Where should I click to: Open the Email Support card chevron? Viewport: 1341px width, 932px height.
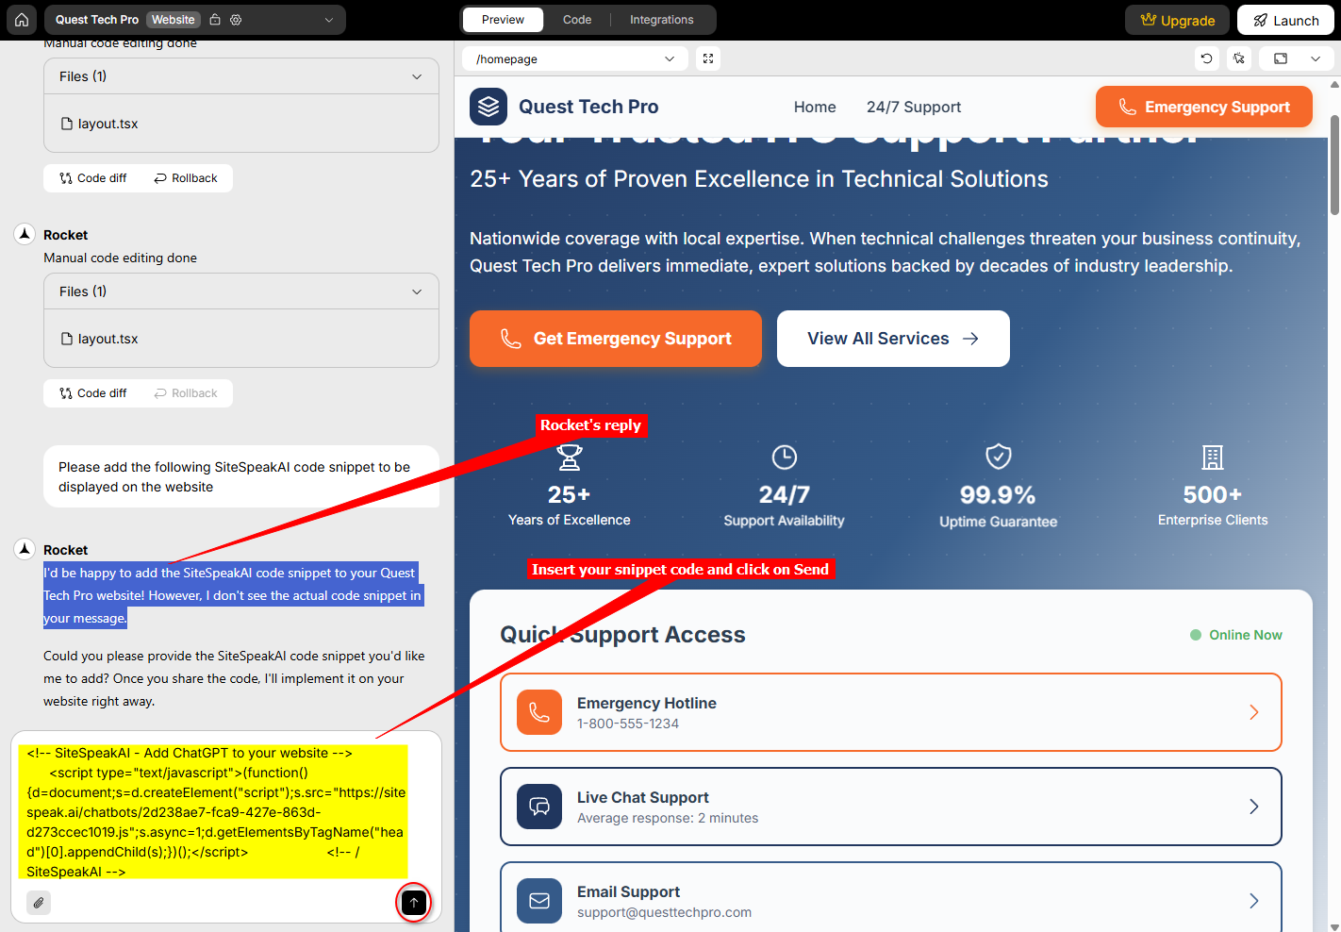coord(1254,901)
